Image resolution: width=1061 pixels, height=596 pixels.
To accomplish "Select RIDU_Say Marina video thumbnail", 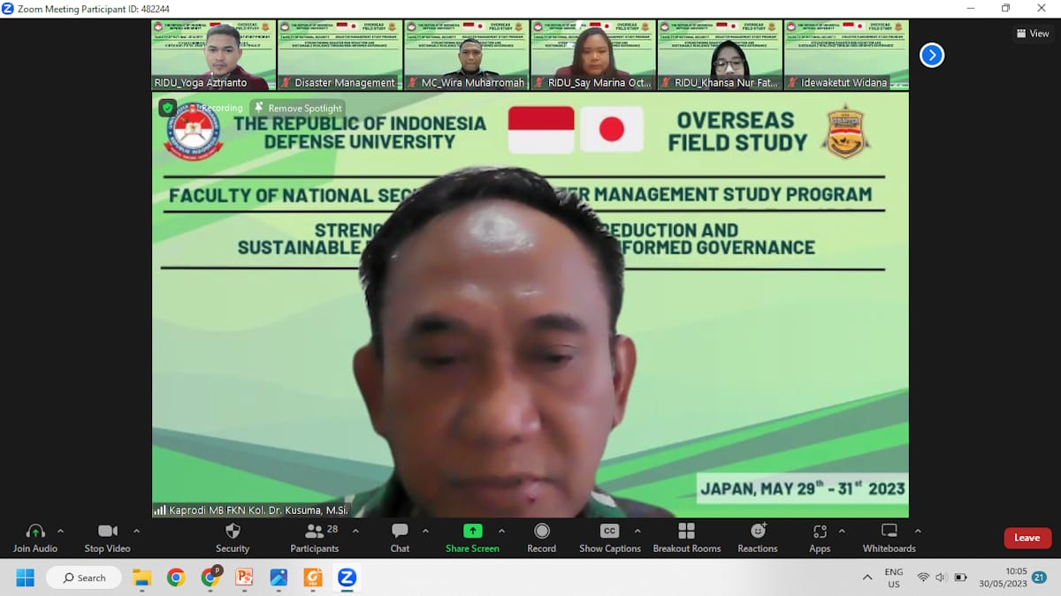I will coord(592,55).
